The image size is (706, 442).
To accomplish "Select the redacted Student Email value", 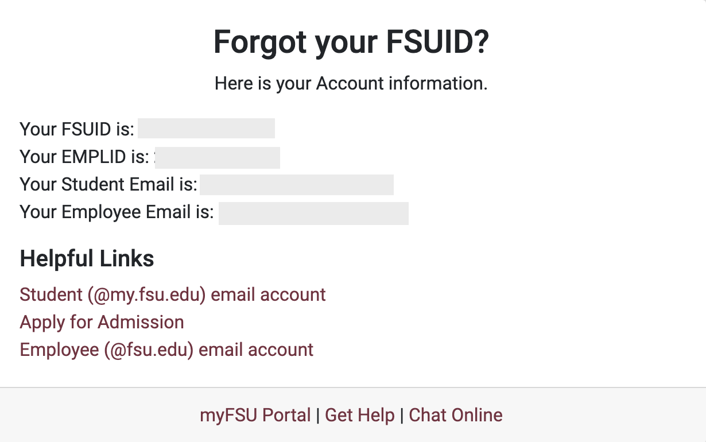I will tap(297, 184).
